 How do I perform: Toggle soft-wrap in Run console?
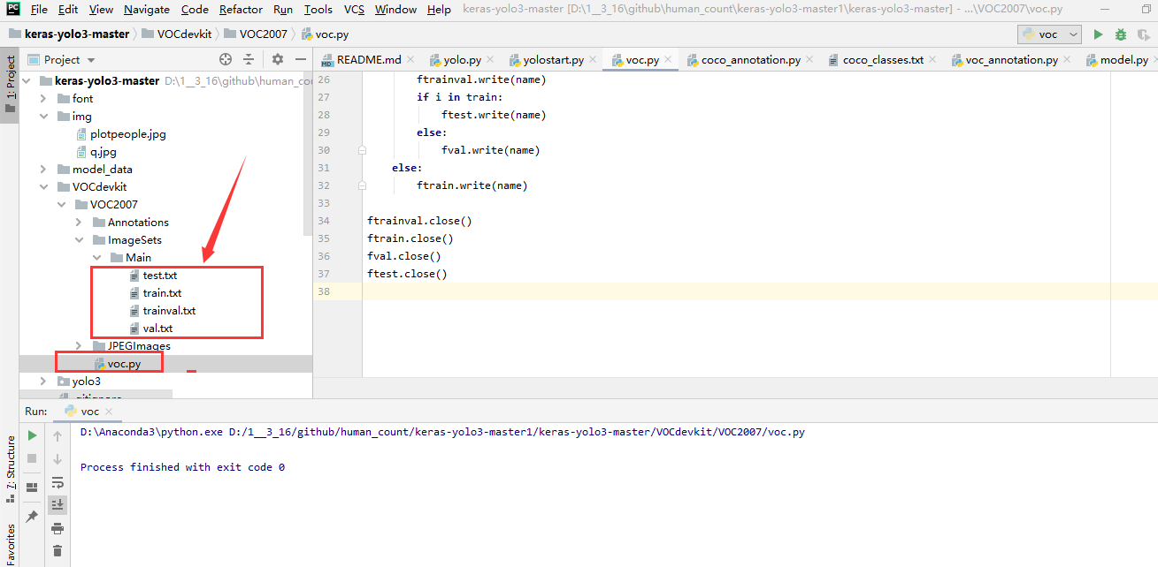click(58, 482)
